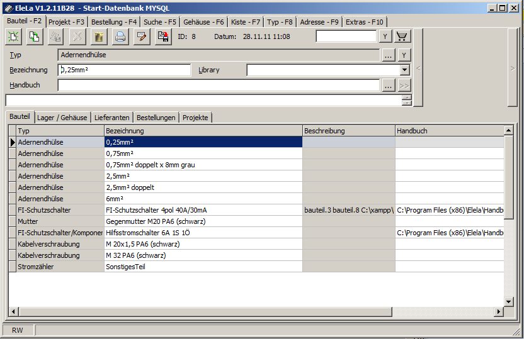This screenshot has height=339, width=524.
Task: Switch to the Bestellung - F4 tab
Action: [114, 21]
